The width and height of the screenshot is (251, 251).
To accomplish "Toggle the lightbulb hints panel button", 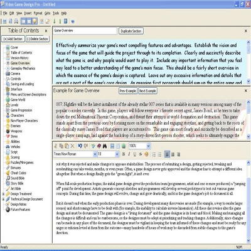I will tap(35, 21).
